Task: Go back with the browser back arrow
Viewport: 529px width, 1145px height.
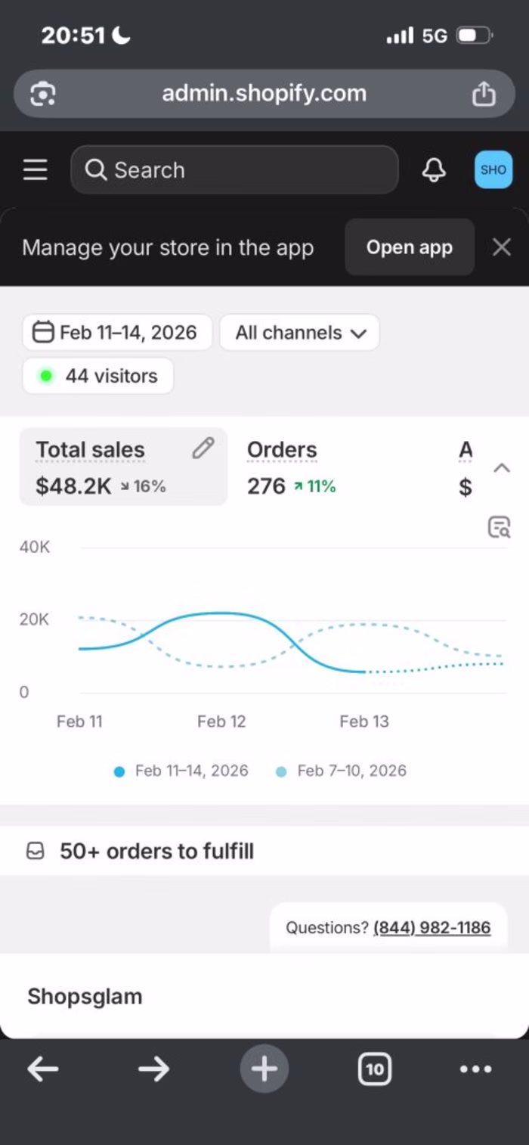Action: tap(43, 1069)
